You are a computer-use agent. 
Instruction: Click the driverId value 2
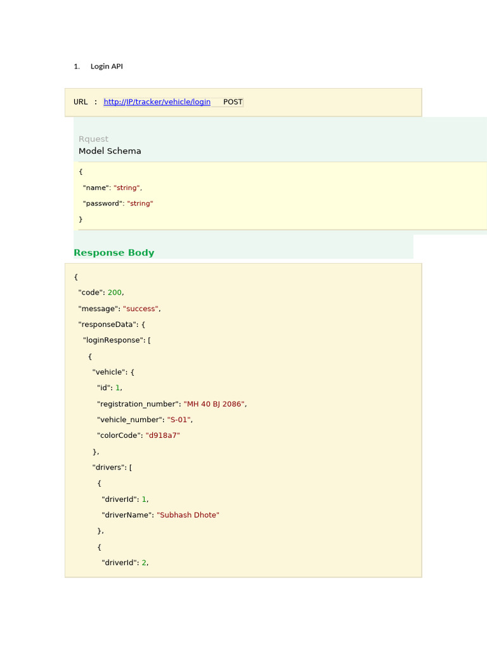click(x=144, y=563)
